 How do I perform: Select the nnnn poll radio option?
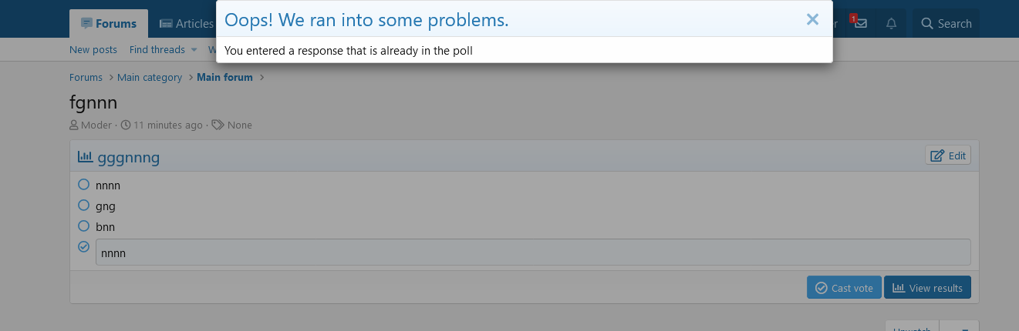pyautogui.click(x=84, y=185)
